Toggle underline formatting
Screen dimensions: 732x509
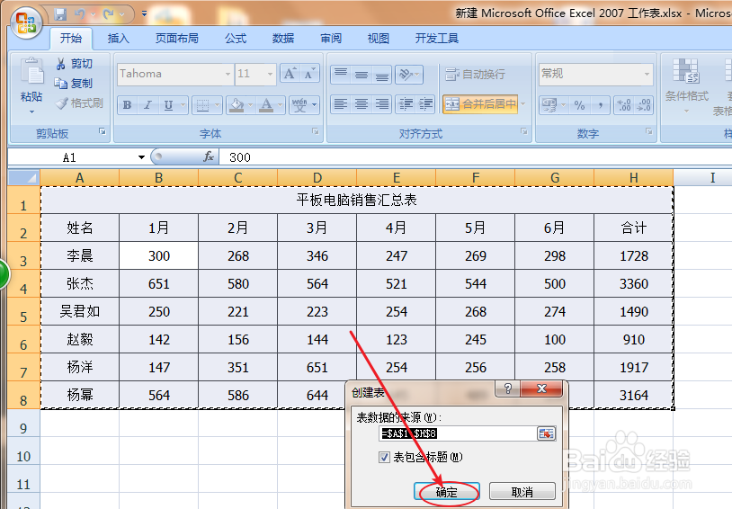tap(168, 105)
